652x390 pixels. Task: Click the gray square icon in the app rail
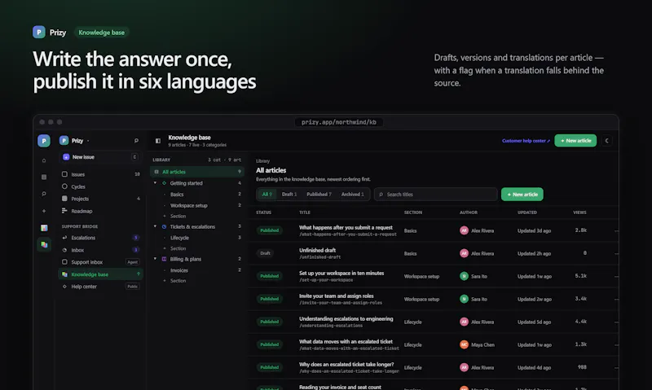[44, 177]
